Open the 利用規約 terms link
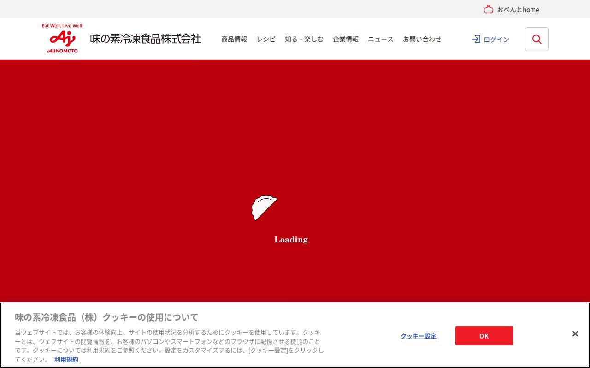The image size is (590, 368). click(x=66, y=359)
